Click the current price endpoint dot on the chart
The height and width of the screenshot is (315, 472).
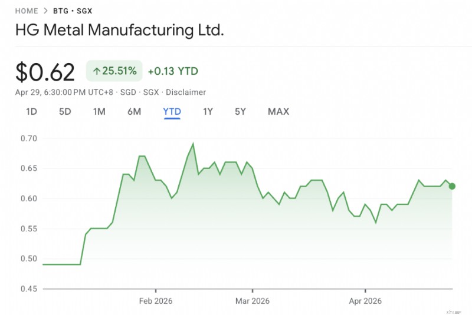[452, 186]
